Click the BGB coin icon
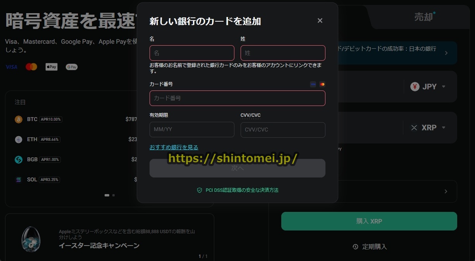This screenshot has width=475, height=261. [19, 160]
